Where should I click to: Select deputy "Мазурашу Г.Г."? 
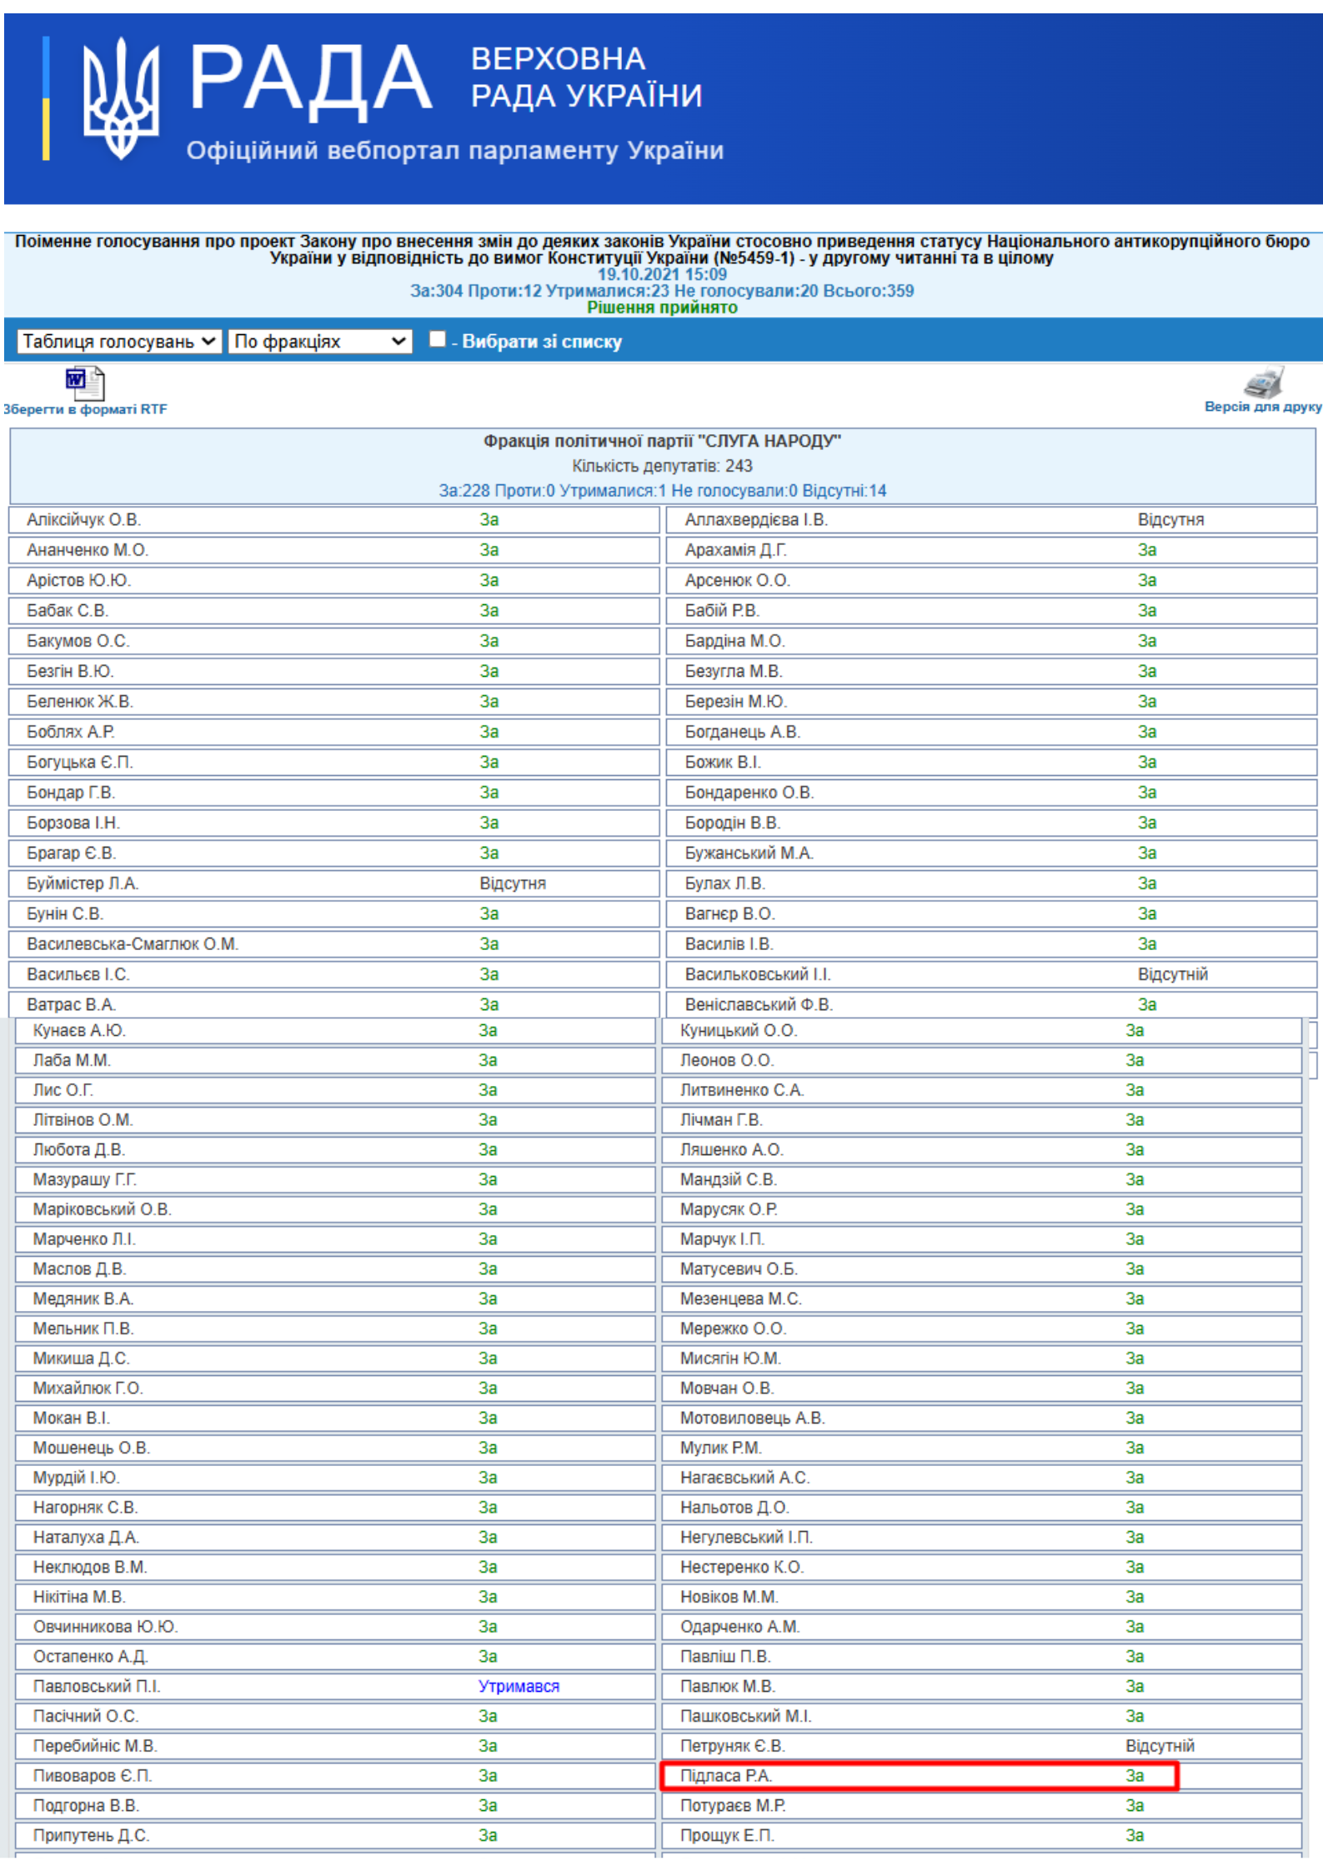point(84,1180)
